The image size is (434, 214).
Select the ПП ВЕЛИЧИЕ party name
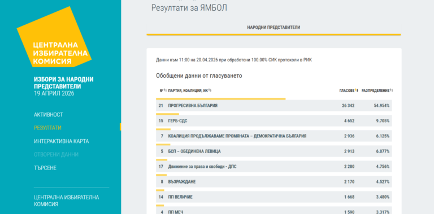(x=180, y=197)
